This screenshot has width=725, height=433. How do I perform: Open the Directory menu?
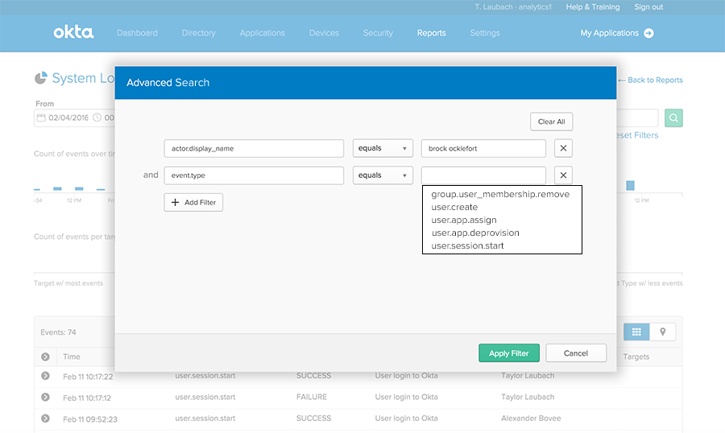[198, 33]
